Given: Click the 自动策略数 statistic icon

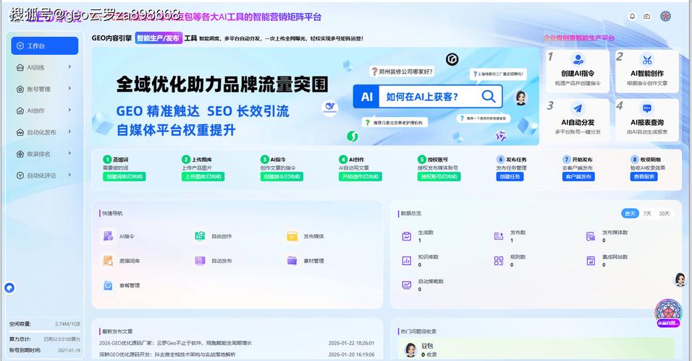Looking at the screenshot, I should tap(407, 285).
